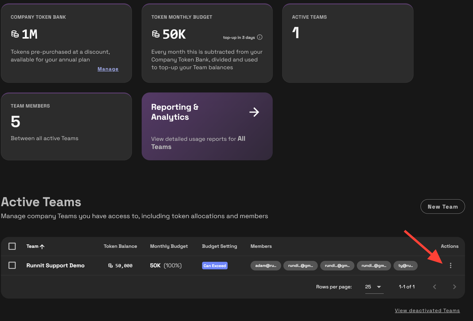The width and height of the screenshot is (473, 321).
Task: Click the Token Balance column header
Action: [120, 246]
